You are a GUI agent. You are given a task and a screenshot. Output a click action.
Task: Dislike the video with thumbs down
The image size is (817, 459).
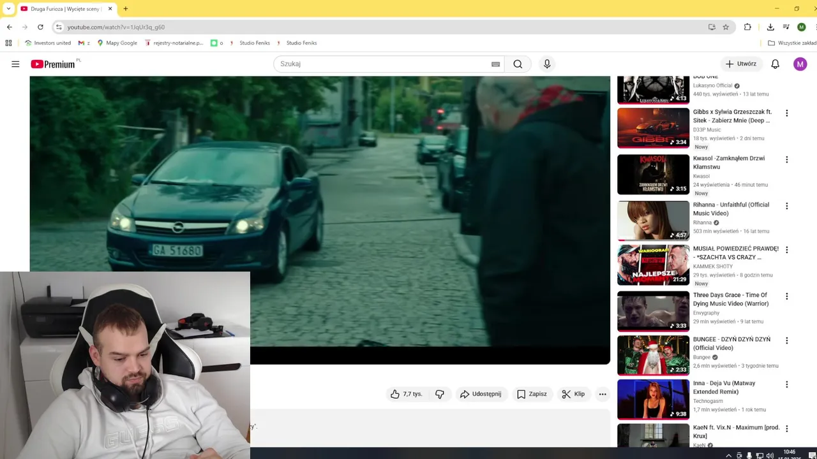pyautogui.click(x=440, y=394)
